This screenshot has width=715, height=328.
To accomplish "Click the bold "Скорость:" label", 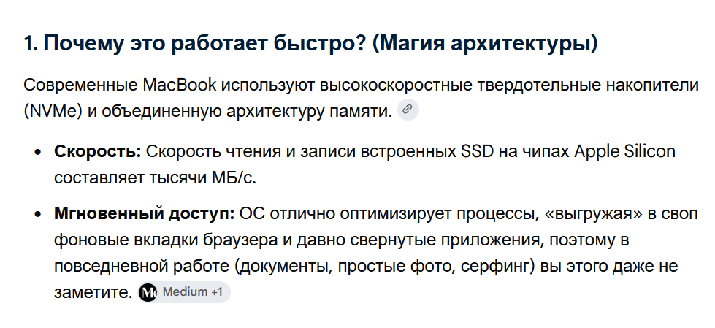I will (x=98, y=151).
